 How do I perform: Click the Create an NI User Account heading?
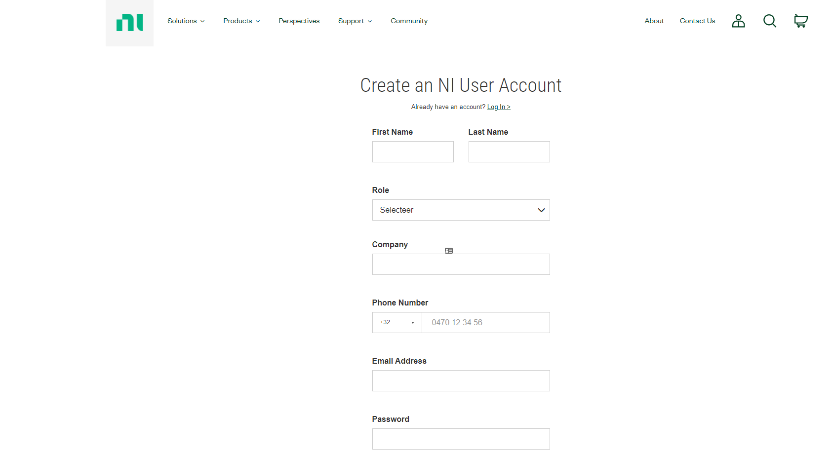(461, 85)
